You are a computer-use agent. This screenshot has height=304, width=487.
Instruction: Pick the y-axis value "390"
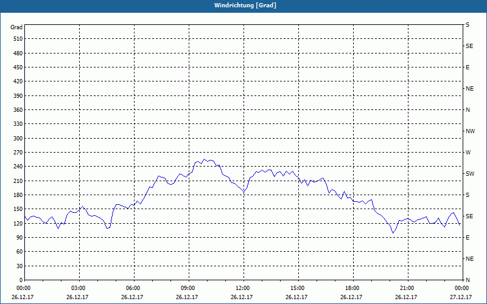tap(18, 96)
